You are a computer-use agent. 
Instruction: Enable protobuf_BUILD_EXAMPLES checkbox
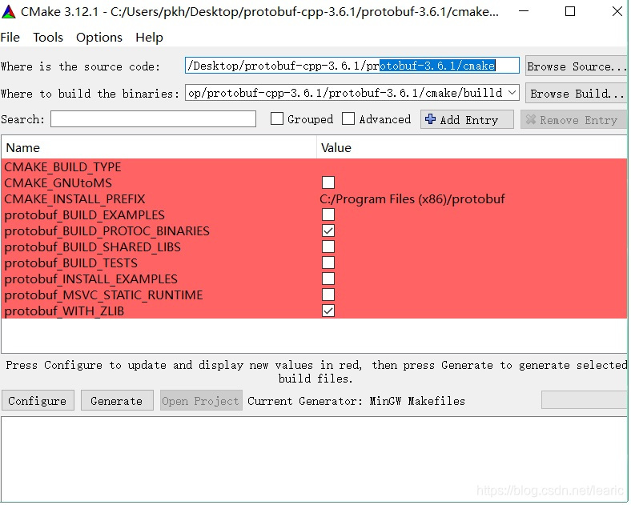coord(329,215)
